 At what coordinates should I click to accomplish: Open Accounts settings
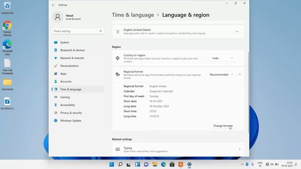tap(78, 81)
